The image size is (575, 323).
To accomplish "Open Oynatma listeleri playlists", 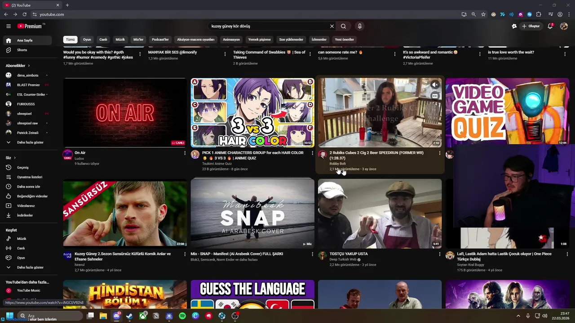I will coord(29,177).
